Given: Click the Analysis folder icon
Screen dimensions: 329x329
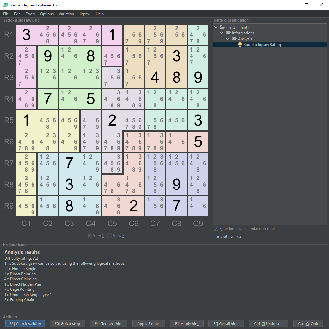Looking at the screenshot, I should (x=234, y=39).
